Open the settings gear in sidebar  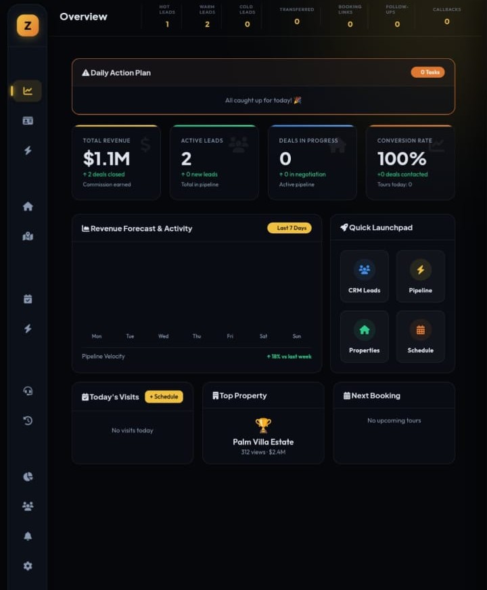click(28, 566)
